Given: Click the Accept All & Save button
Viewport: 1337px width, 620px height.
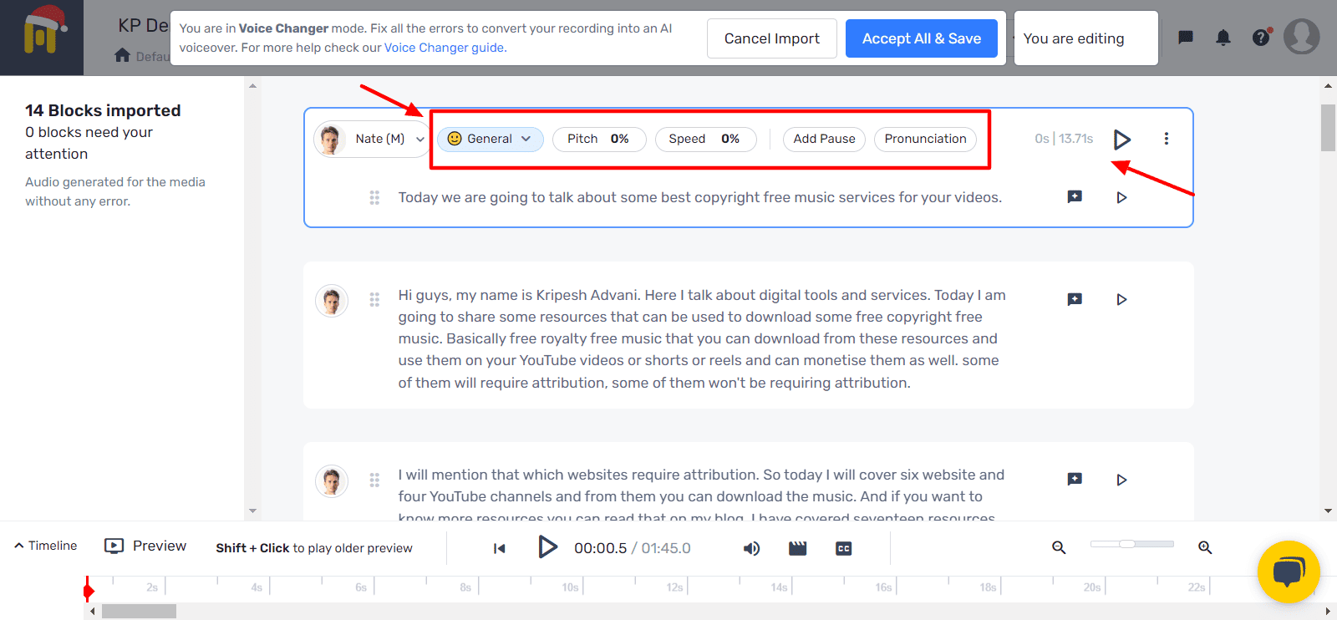Looking at the screenshot, I should (x=921, y=38).
